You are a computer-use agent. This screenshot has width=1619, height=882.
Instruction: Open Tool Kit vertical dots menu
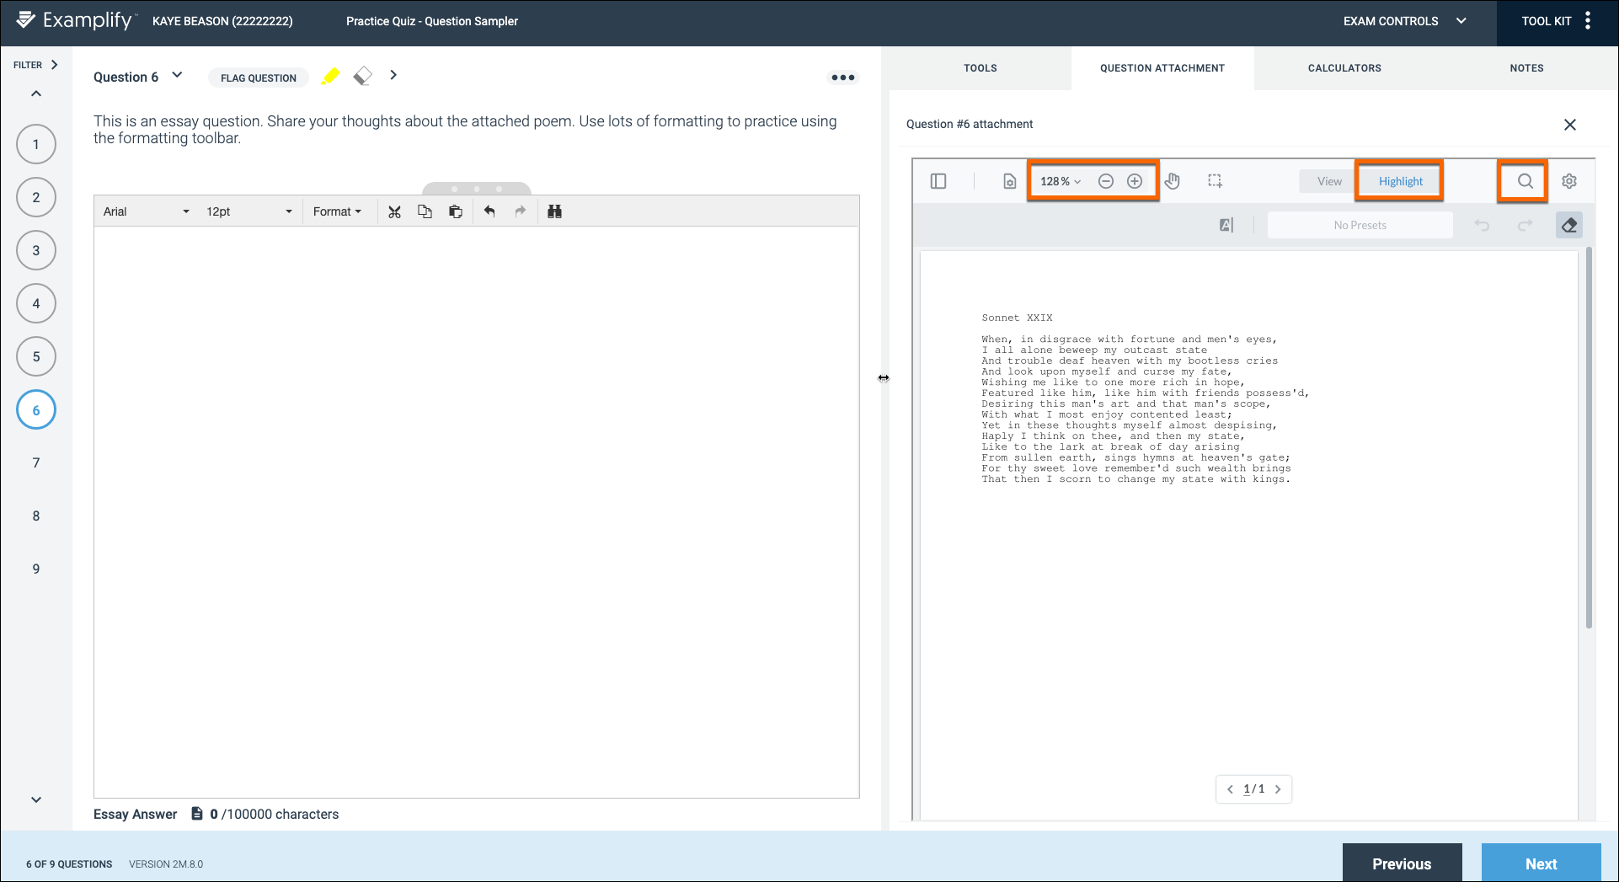(1588, 21)
